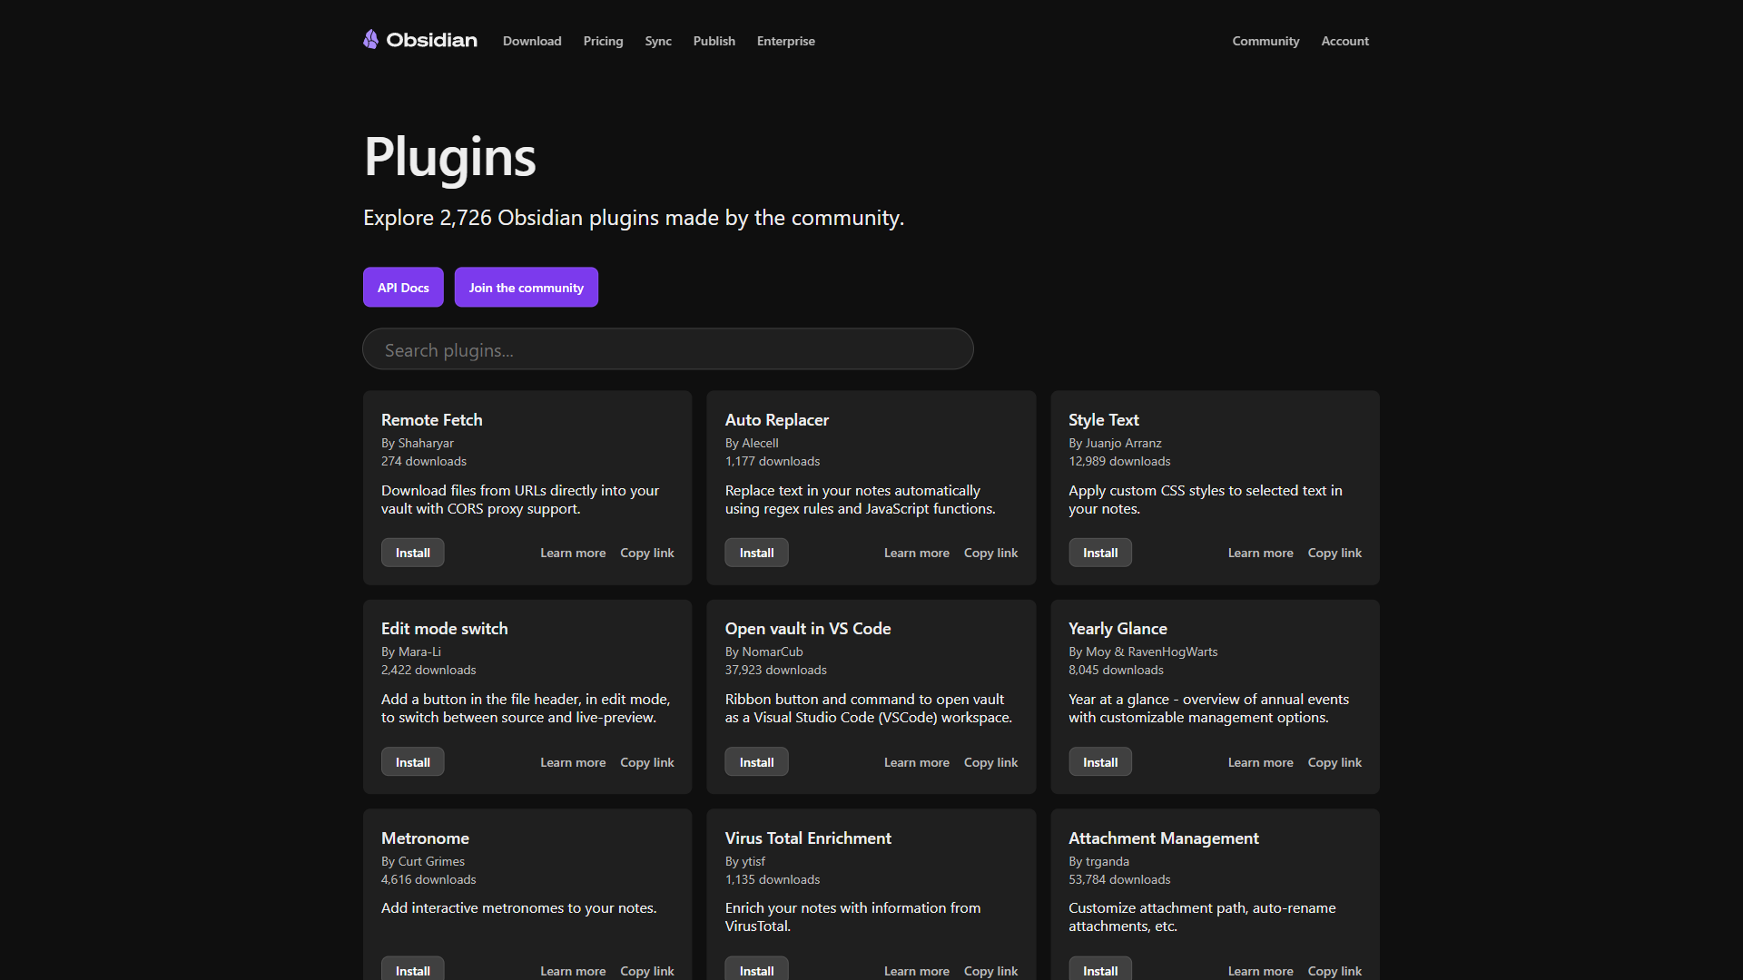1743x980 pixels.
Task: Install the Style Text plugin
Action: pyautogui.click(x=1100, y=553)
